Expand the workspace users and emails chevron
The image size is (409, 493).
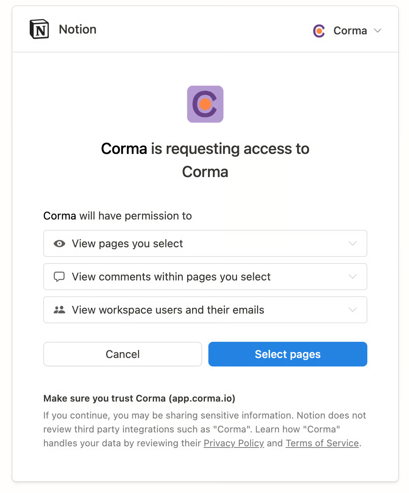click(352, 310)
